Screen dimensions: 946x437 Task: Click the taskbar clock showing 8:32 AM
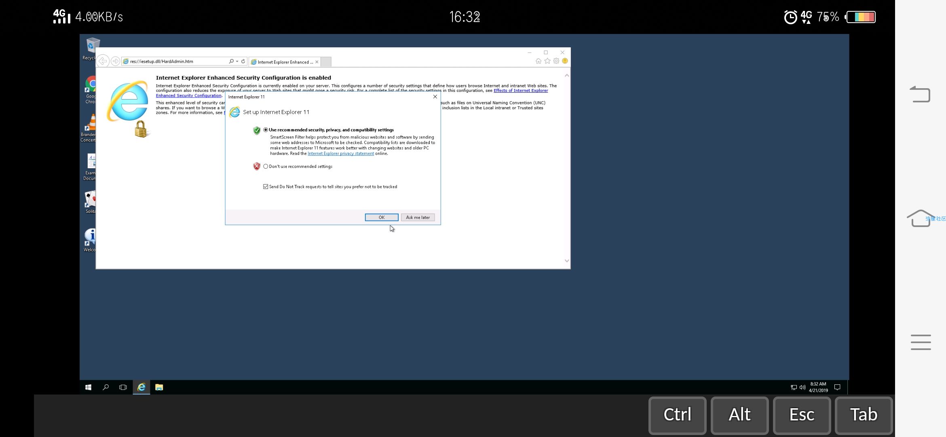coord(818,387)
